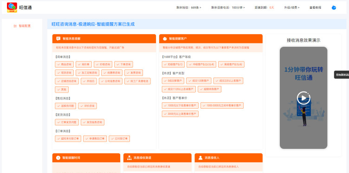The width and height of the screenshot is (349, 173).
Task: Open the 查看教程 link
Action: [315, 7]
